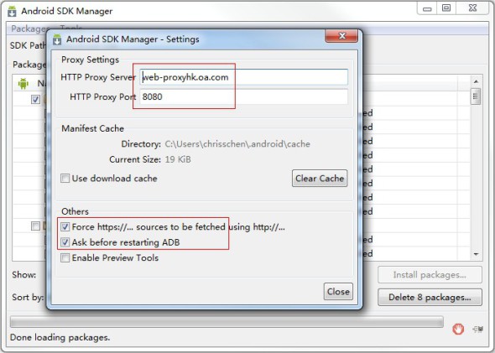Click the package list scrollbar up arrow
The image size is (495, 353).
pos(476,81)
